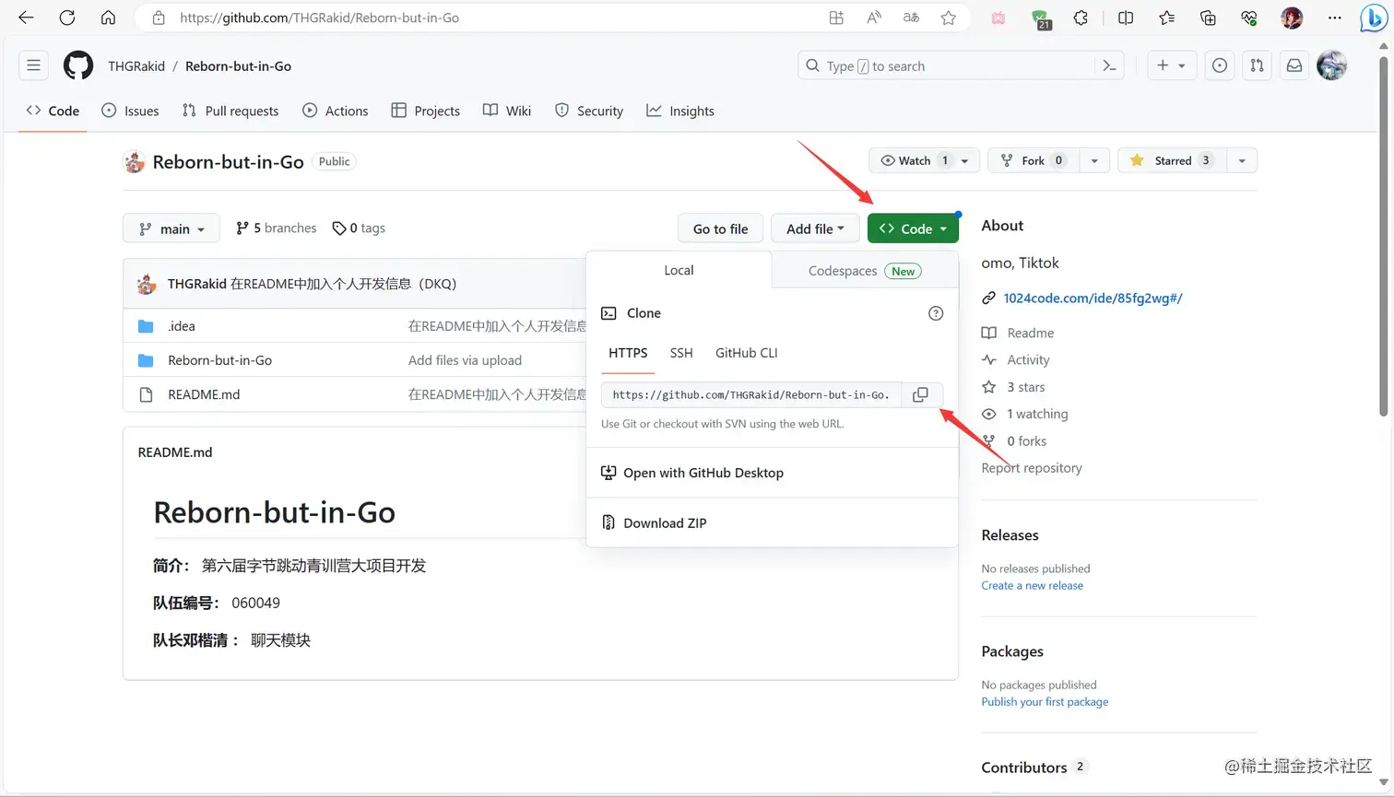Click Publish your first package link
This screenshot has height=797, width=1394.
click(x=1045, y=701)
